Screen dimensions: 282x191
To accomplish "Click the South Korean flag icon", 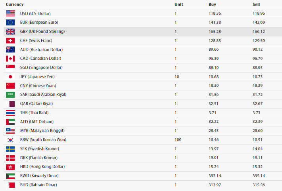I will (10, 140).
